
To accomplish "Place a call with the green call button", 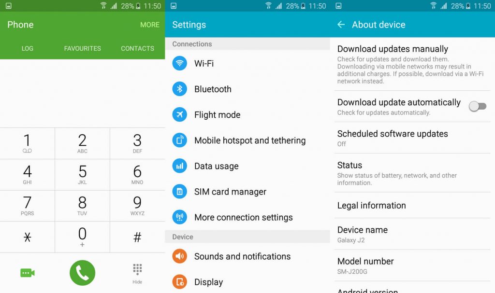I will pyautogui.click(x=82, y=273).
